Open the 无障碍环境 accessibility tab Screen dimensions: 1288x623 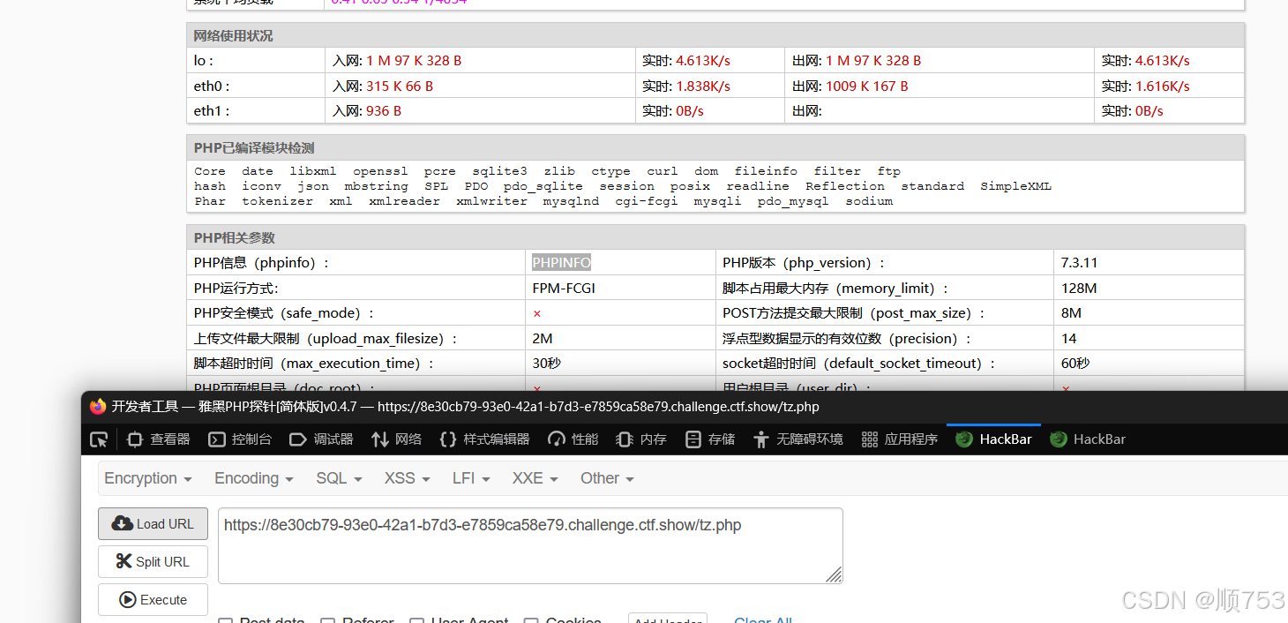(x=798, y=439)
